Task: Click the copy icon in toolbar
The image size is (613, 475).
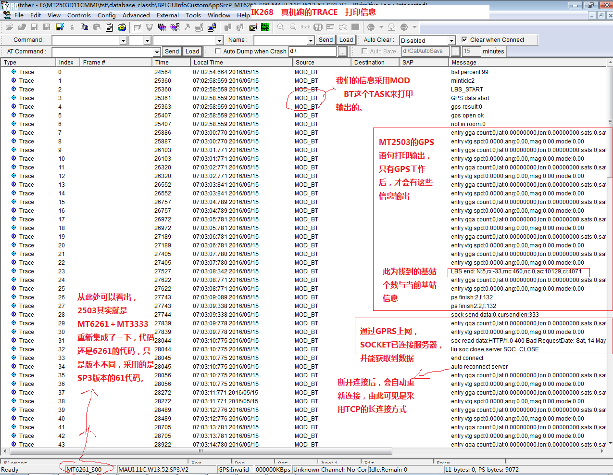Action: (x=84, y=27)
